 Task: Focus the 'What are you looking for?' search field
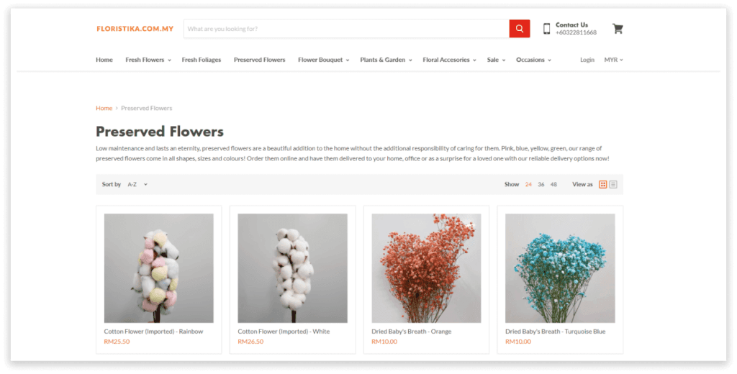coord(346,29)
